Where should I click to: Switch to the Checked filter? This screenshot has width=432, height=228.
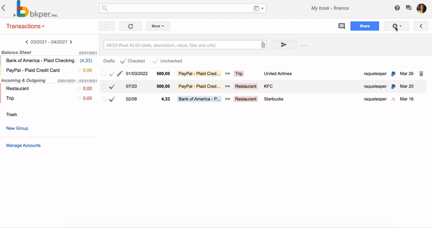pyautogui.click(x=132, y=61)
